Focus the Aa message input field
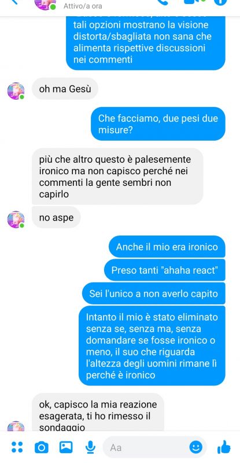 147,447
